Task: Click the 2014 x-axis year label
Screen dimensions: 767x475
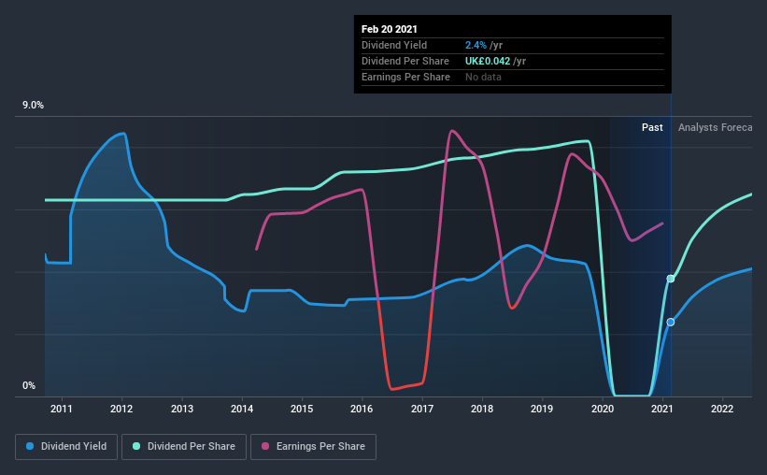Action: 242,409
